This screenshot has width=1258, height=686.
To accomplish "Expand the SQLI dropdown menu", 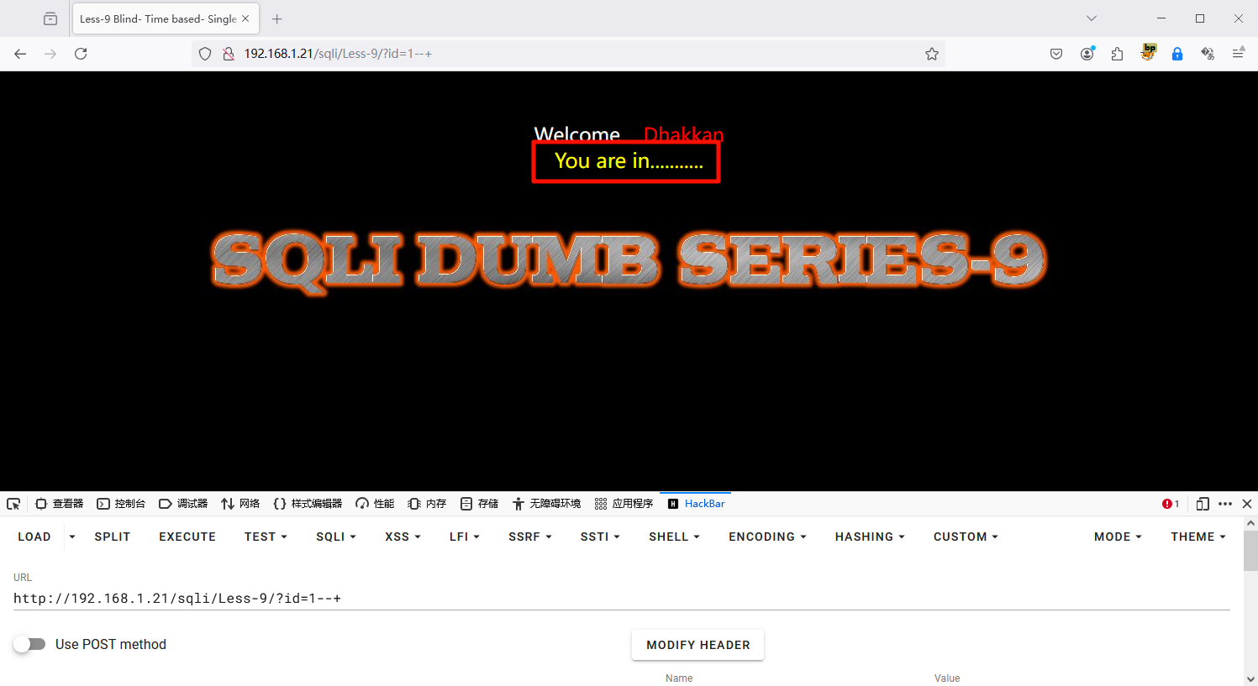I will point(335,537).
